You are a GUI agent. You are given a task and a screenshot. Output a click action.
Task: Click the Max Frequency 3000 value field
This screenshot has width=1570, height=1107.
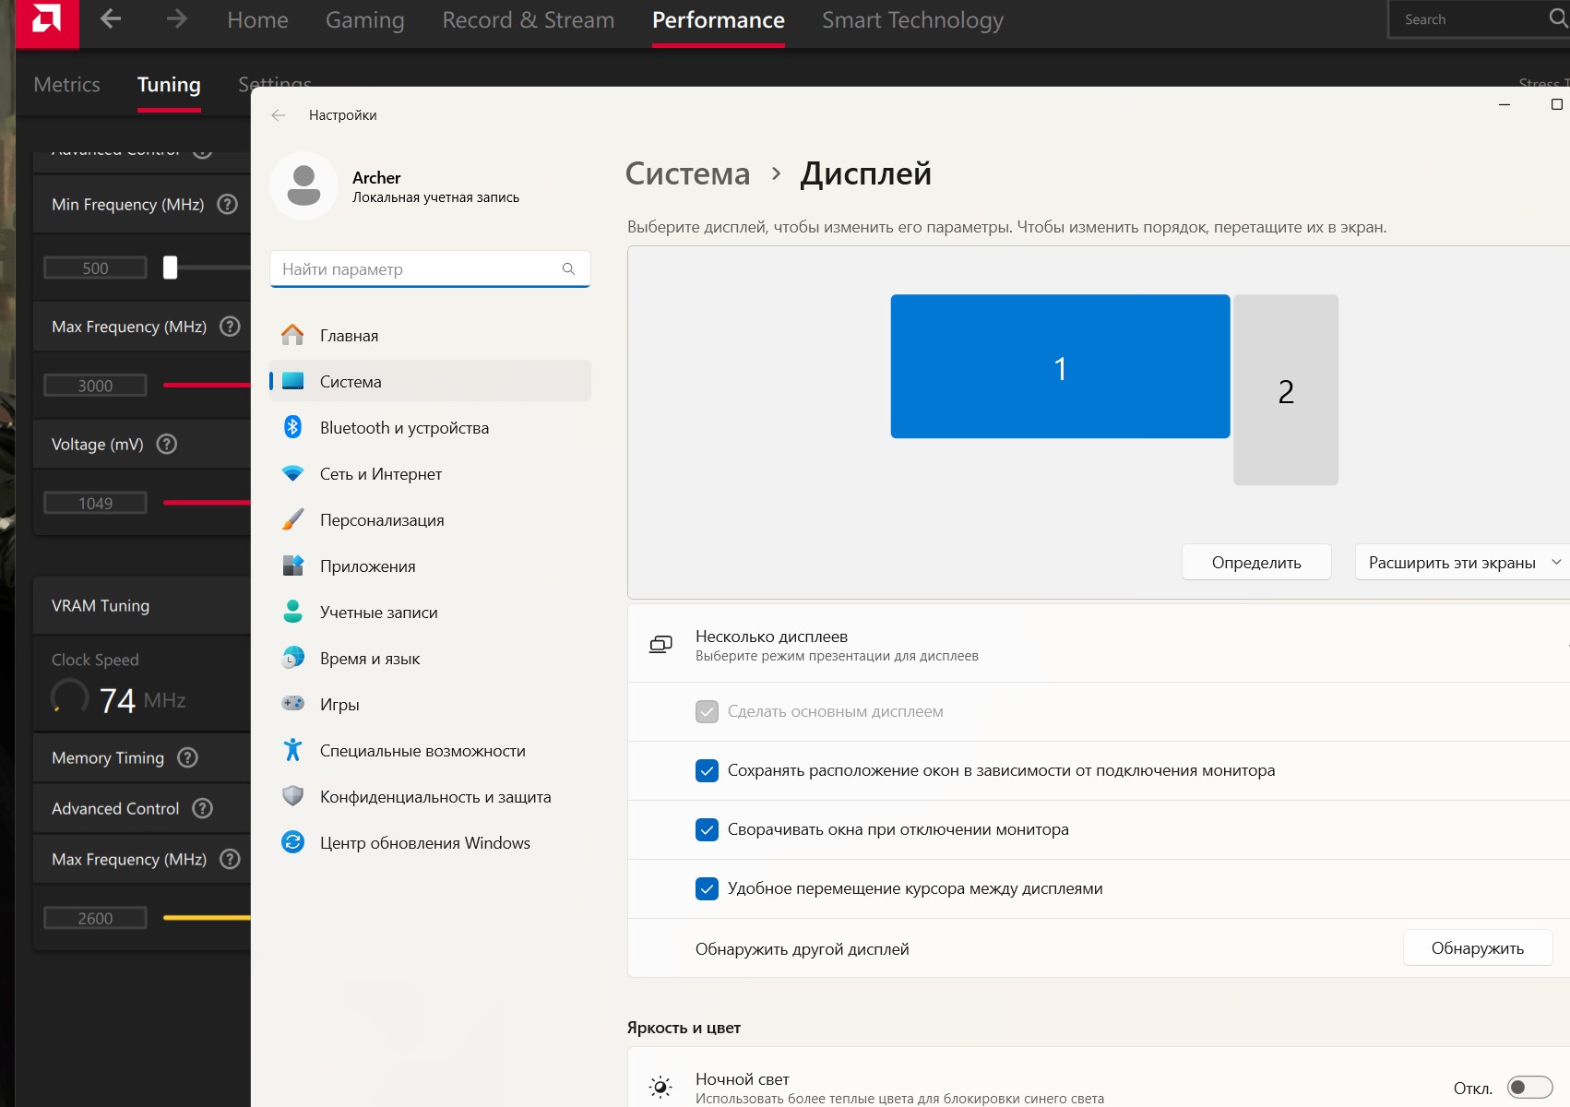[x=95, y=385]
